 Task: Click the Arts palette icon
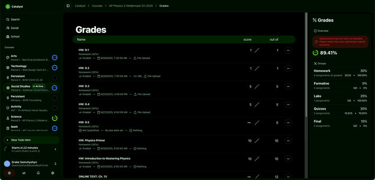8,58
